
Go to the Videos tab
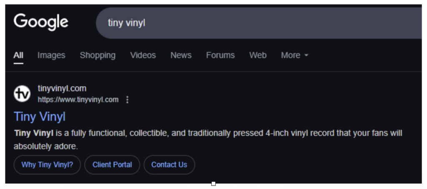[x=143, y=55]
